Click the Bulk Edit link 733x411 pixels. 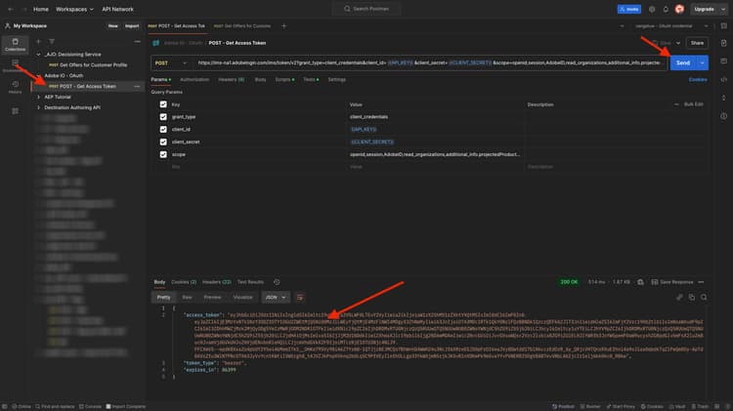tap(693, 104)
